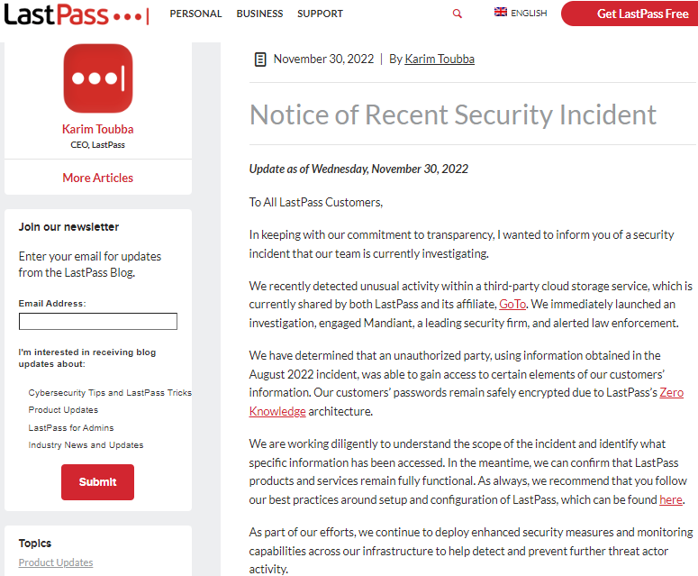Click the UK flag language icon
The width and height of the screenshot is (698, 576).
click(501, 13)
